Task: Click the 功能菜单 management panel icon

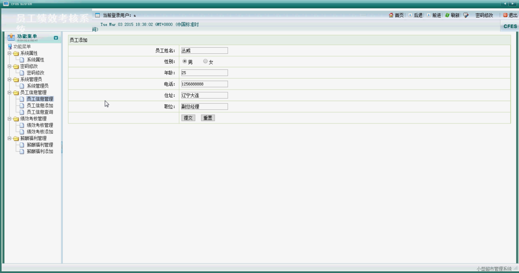Action: pyautogui.click(x=11, y=37)
